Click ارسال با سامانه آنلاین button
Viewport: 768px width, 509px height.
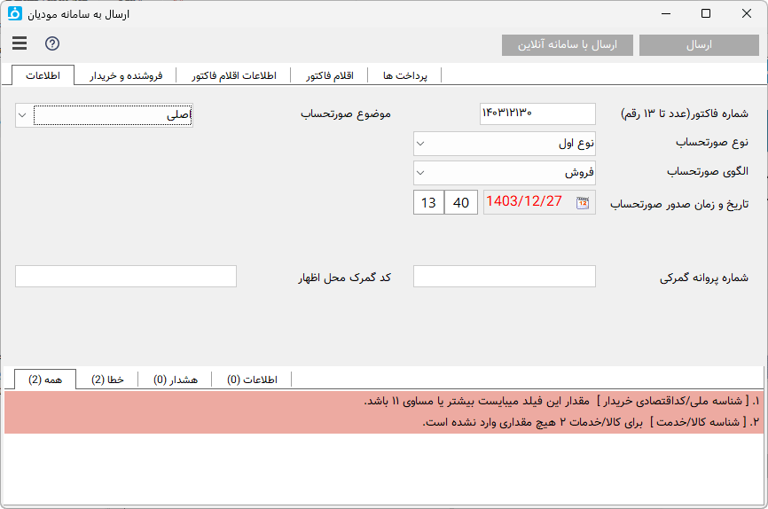568,45
